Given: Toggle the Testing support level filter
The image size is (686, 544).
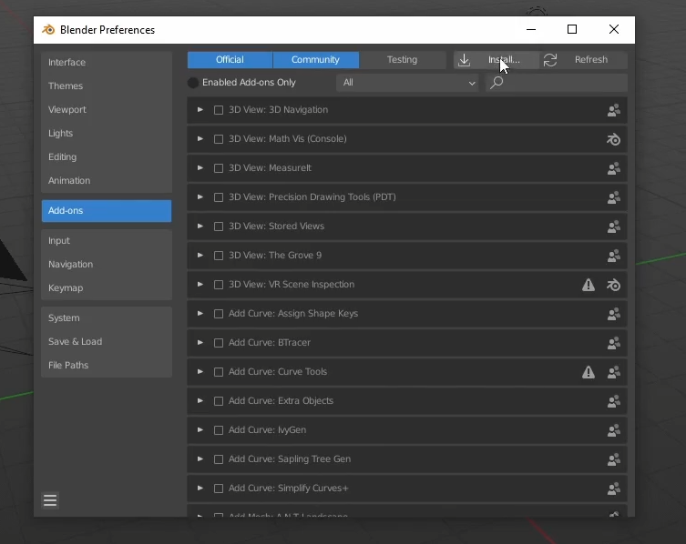Looking at the screenshot, I should [402, 60].
